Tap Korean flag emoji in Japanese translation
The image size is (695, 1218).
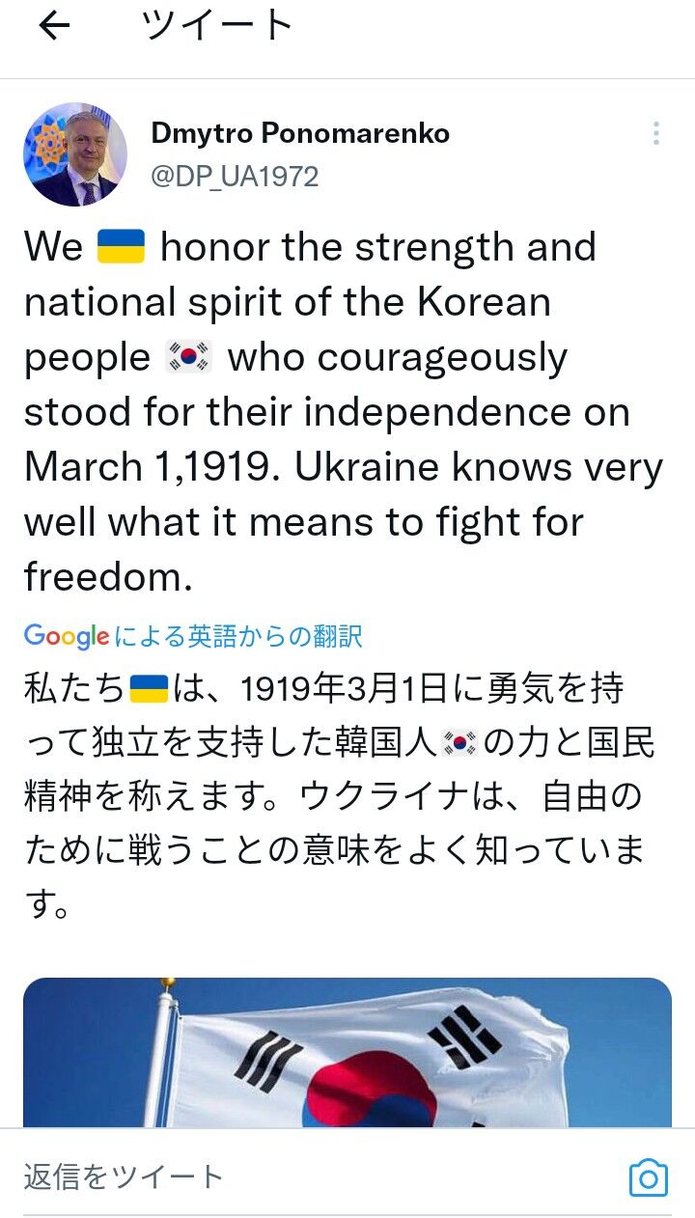click(x=460, y=743)
